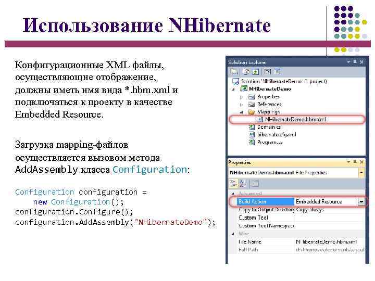This screenshot has width=375, height=281.
Task: Collapse the Mappings folder
Action: click(x=241, y=112)
